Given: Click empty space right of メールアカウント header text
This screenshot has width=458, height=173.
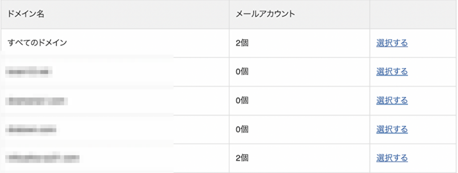Looking at the screenshot, I should 331,14.
